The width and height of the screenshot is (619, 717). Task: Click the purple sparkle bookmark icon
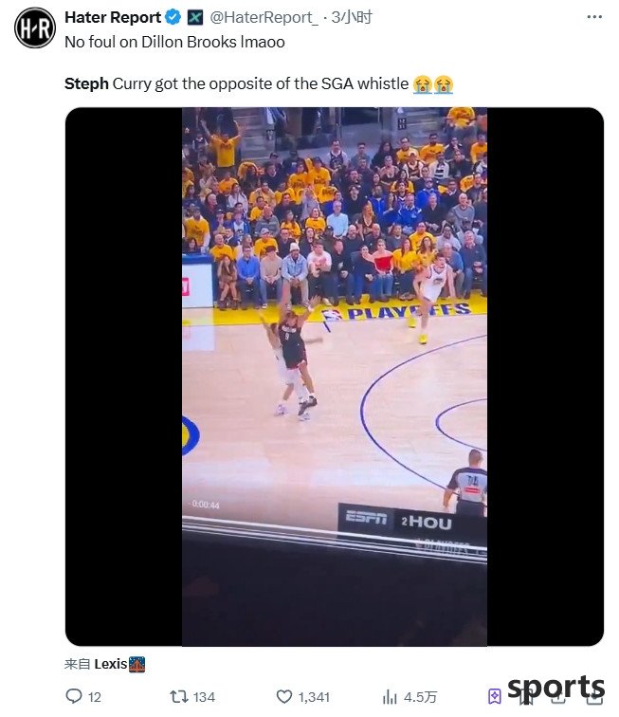pyautogui.click(x=495, y=696)
